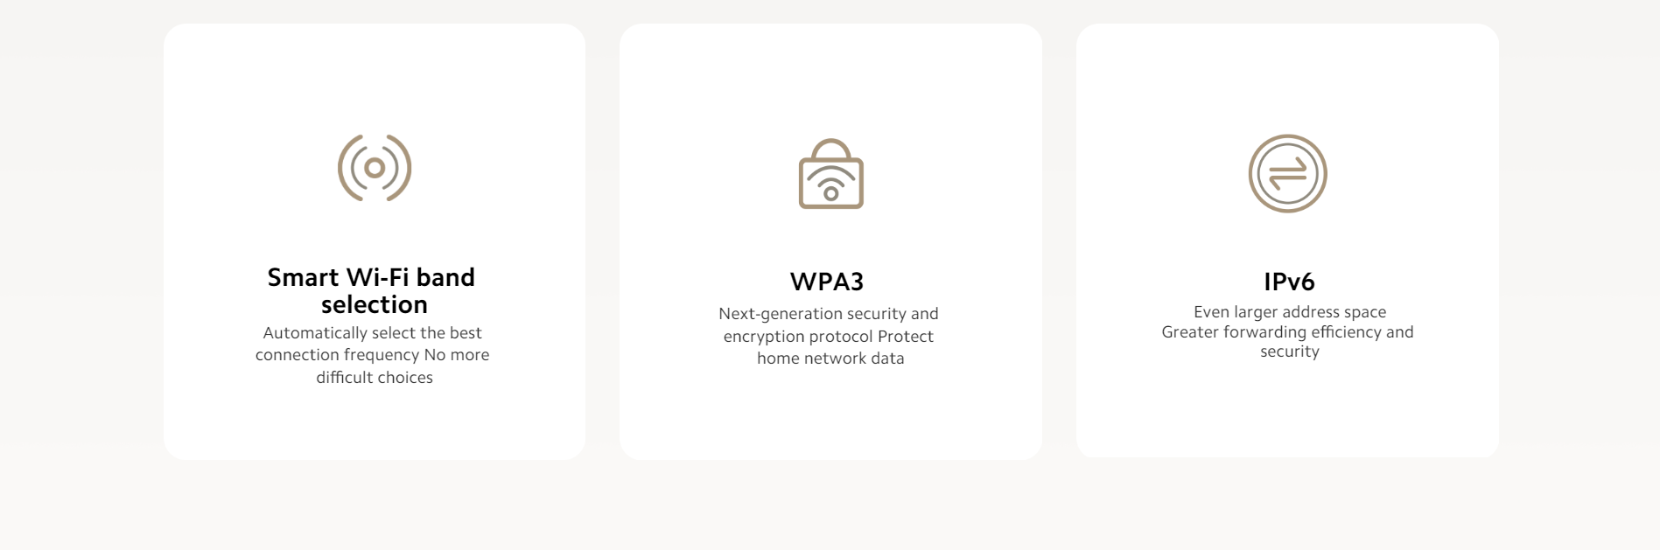The image size is (1660, 550).
Task: Click the Smart Wi-Fi band signal icon
Action: point(375,168)
